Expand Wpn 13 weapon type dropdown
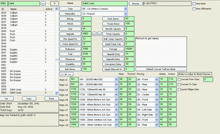Image resolution: width=220 pixels, height=134 pixels. click(x=116, y=89)
